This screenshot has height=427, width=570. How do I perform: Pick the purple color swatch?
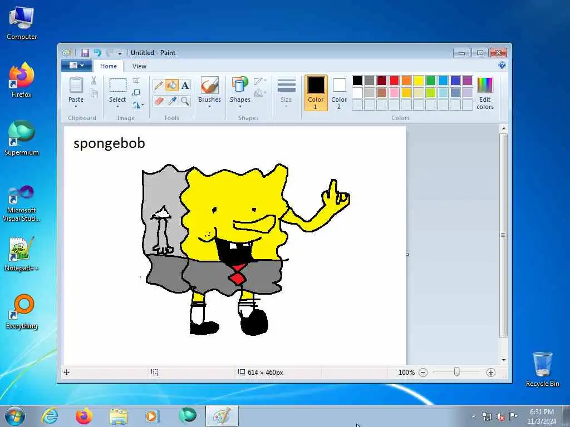point(468,81)
